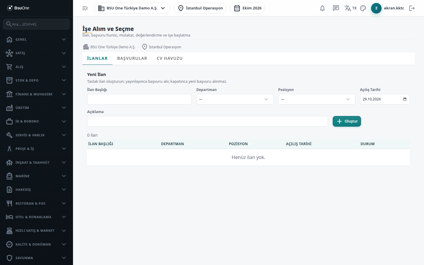Click the Restoran & POS cutlery icon

click(x=9, y=203)
